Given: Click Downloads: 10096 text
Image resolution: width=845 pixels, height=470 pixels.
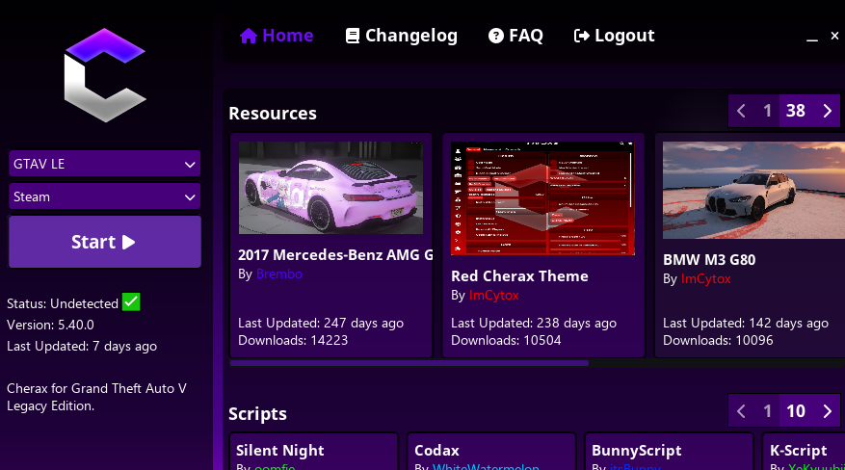Looking at the screenshot, I should (x=718, y=340).
